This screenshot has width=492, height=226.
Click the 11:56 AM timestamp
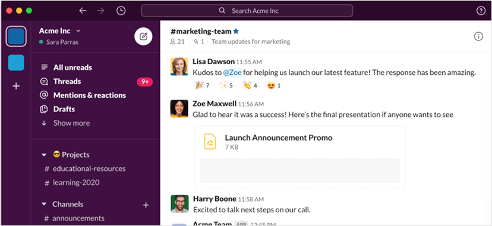click(251, 104)
